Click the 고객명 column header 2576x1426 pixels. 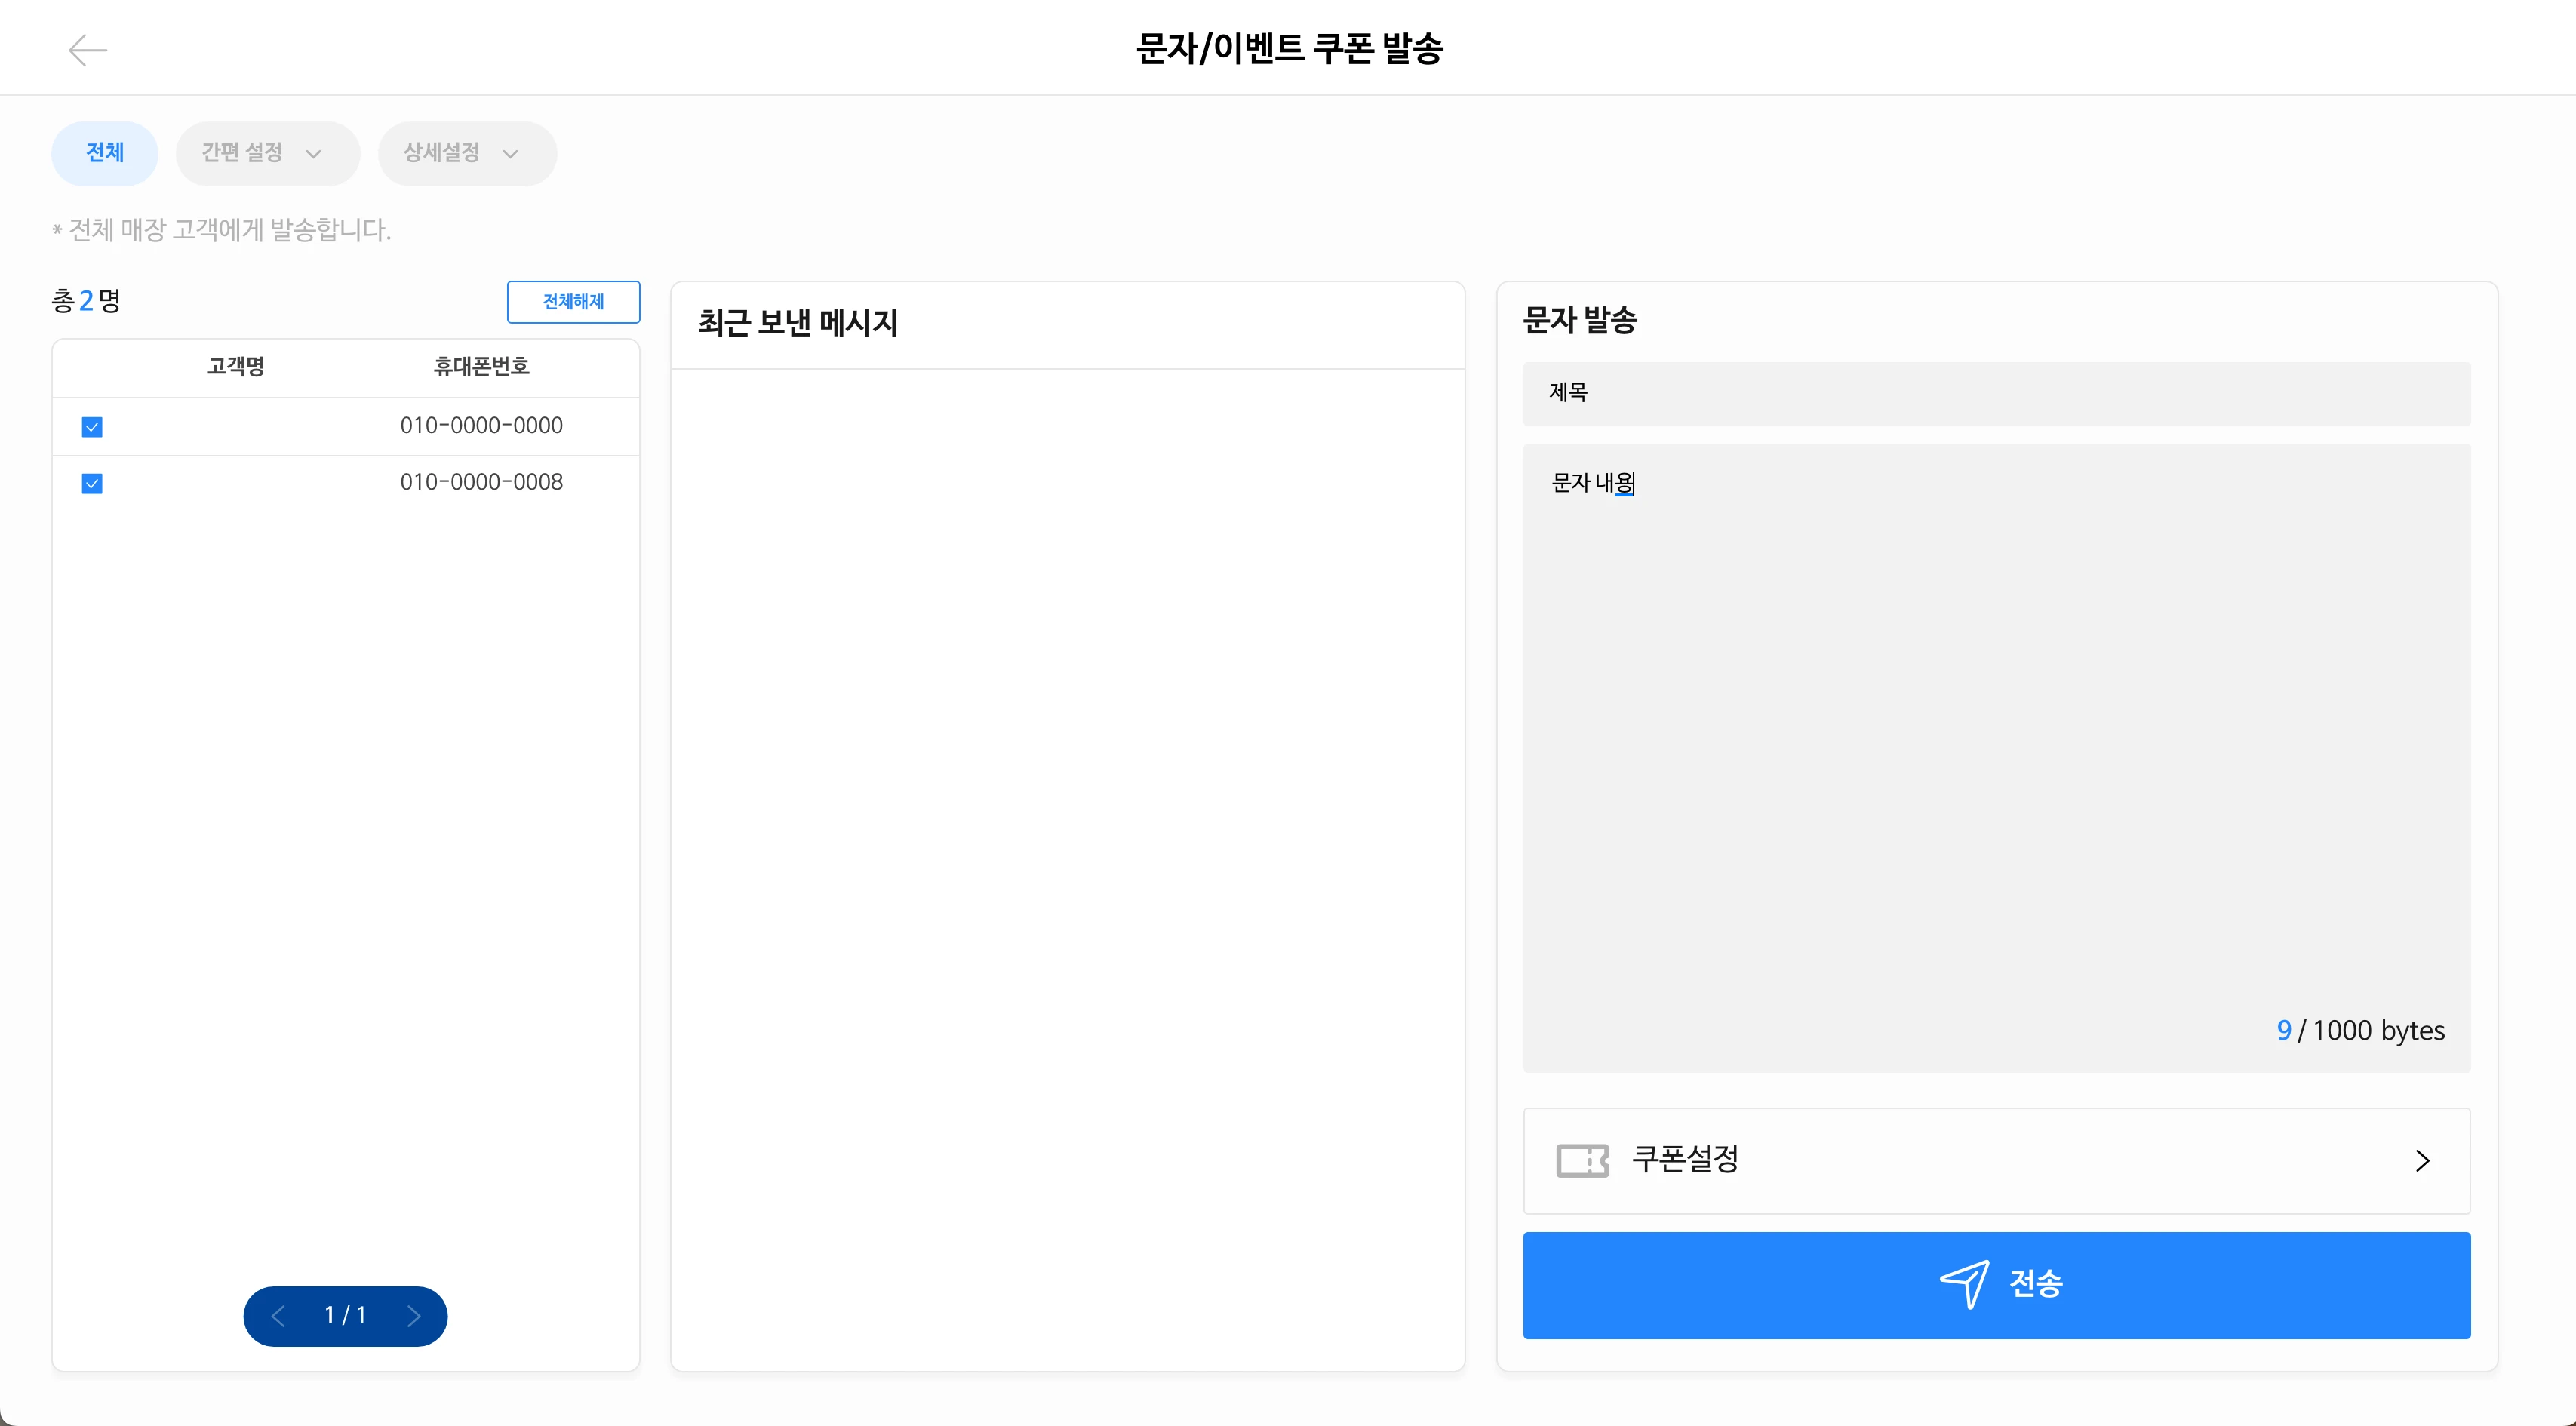236,367
